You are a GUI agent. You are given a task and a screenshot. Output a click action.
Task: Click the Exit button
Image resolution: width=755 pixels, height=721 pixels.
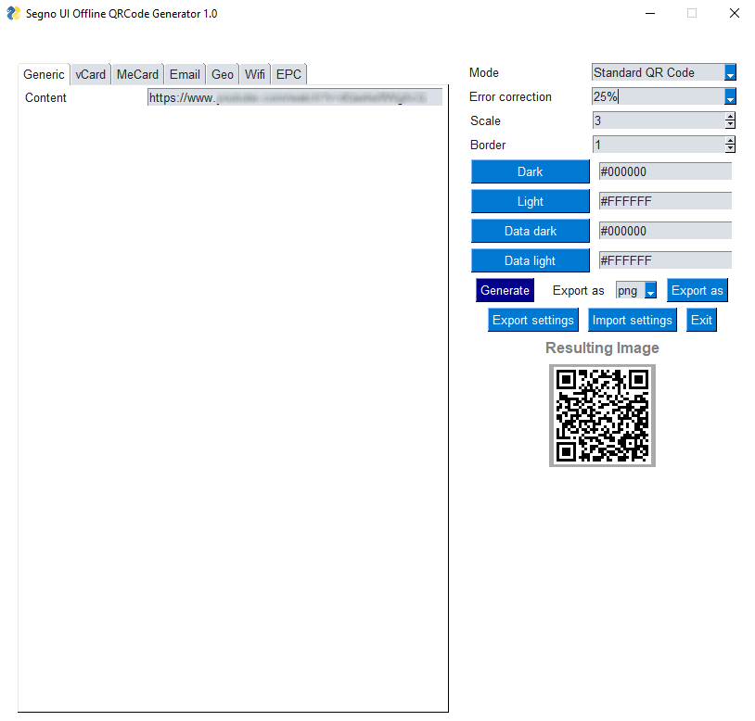[x=701, y=321]
